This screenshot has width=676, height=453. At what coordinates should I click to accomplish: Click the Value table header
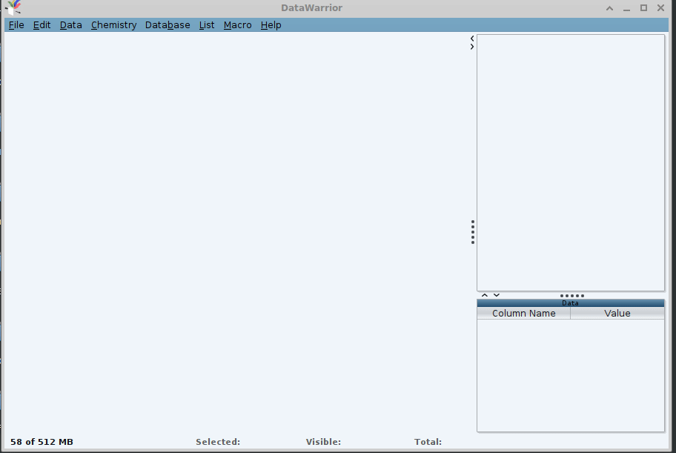617,314
